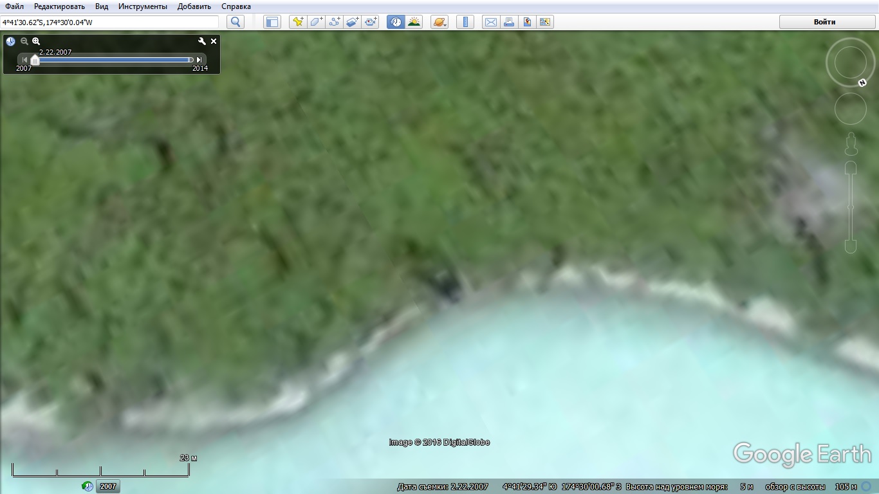Click the coordinates search field
Image resolution: width=879 pixels, height=494 pixels.
110,22
